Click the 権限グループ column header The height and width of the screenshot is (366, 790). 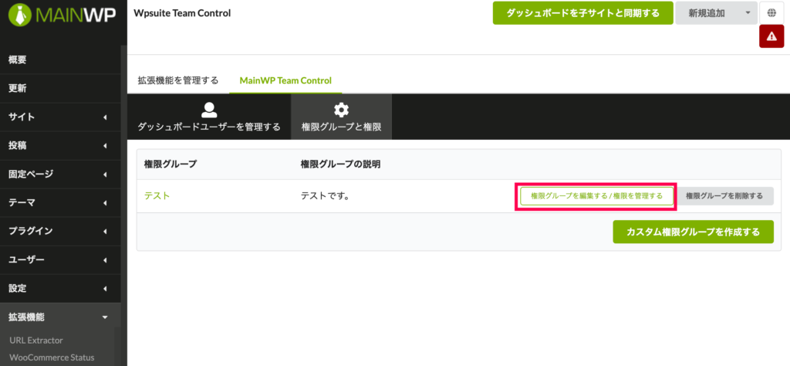170,164
